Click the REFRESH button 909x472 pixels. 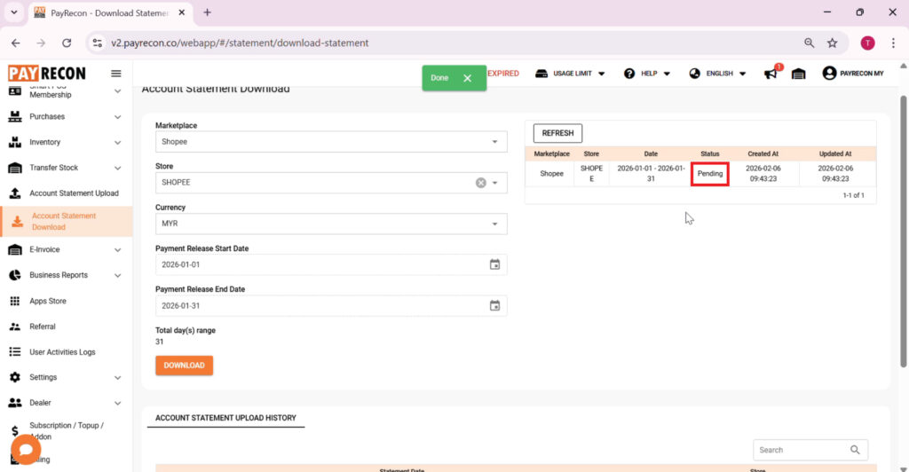pyautogui.click(x=557, y=133)
